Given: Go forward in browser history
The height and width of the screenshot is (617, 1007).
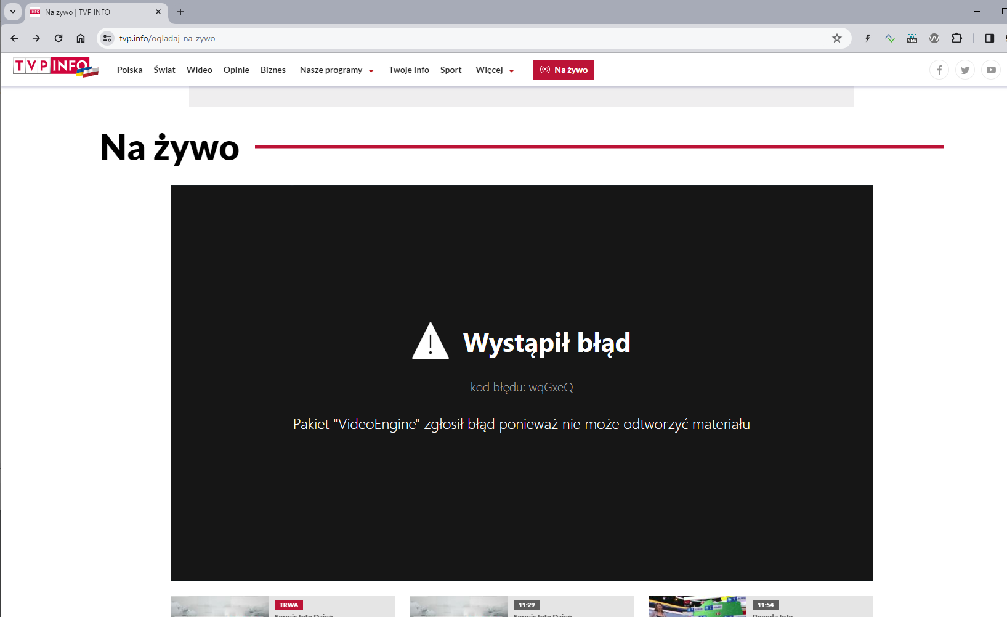Looking at the screenshot, I should [36, 38].
